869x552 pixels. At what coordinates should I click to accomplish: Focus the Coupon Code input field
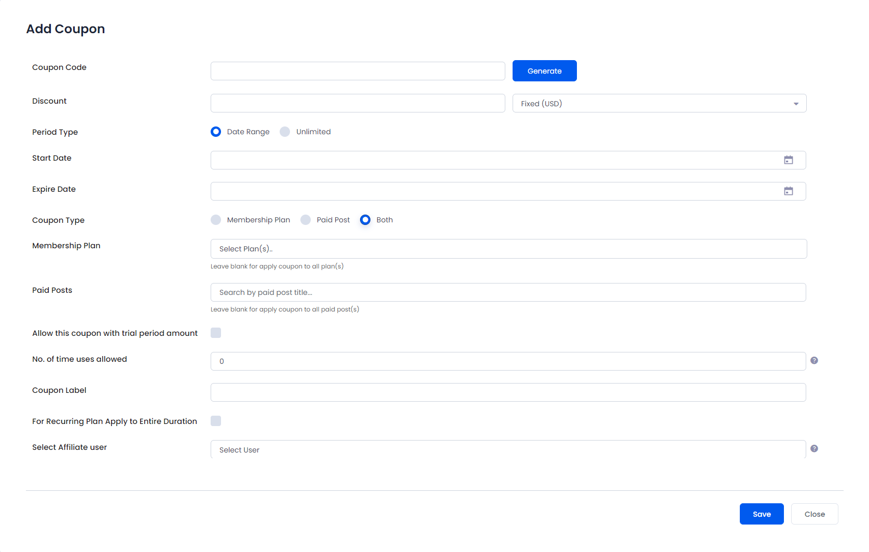[358, 71]
